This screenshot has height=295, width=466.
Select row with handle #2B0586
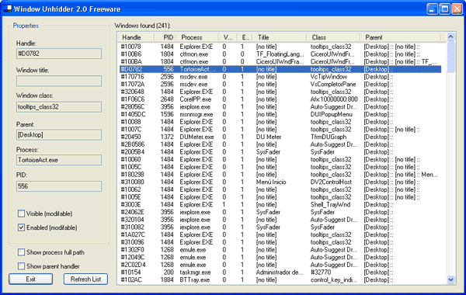pos(280,144)
